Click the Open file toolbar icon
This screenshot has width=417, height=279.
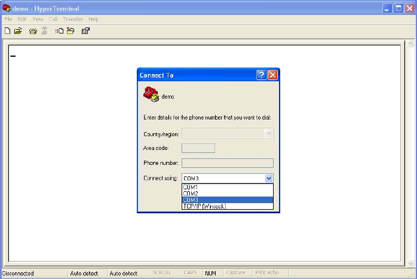[x=18, y=31]
